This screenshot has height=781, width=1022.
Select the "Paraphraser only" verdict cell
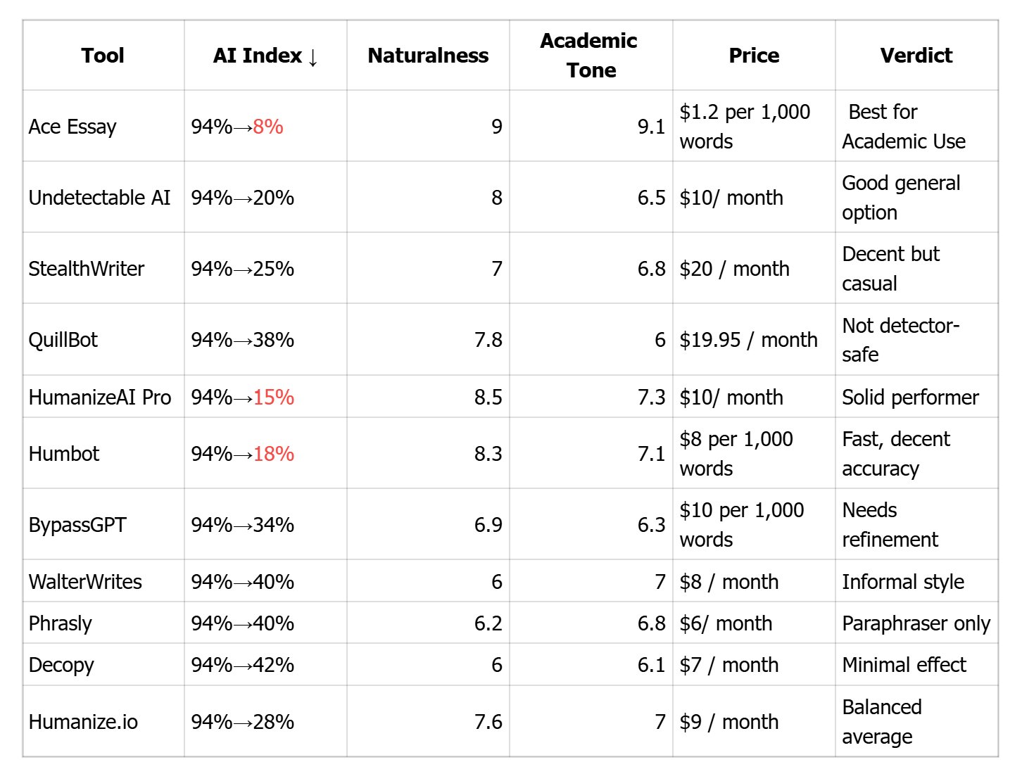pyautogui.click(x=916, y=623)
